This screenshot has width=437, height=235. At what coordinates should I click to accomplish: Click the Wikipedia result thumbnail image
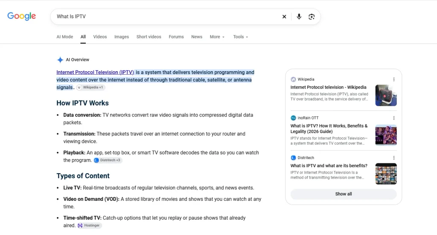[386, 95]
